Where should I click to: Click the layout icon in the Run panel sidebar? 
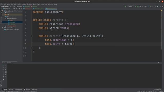[3, 77]
